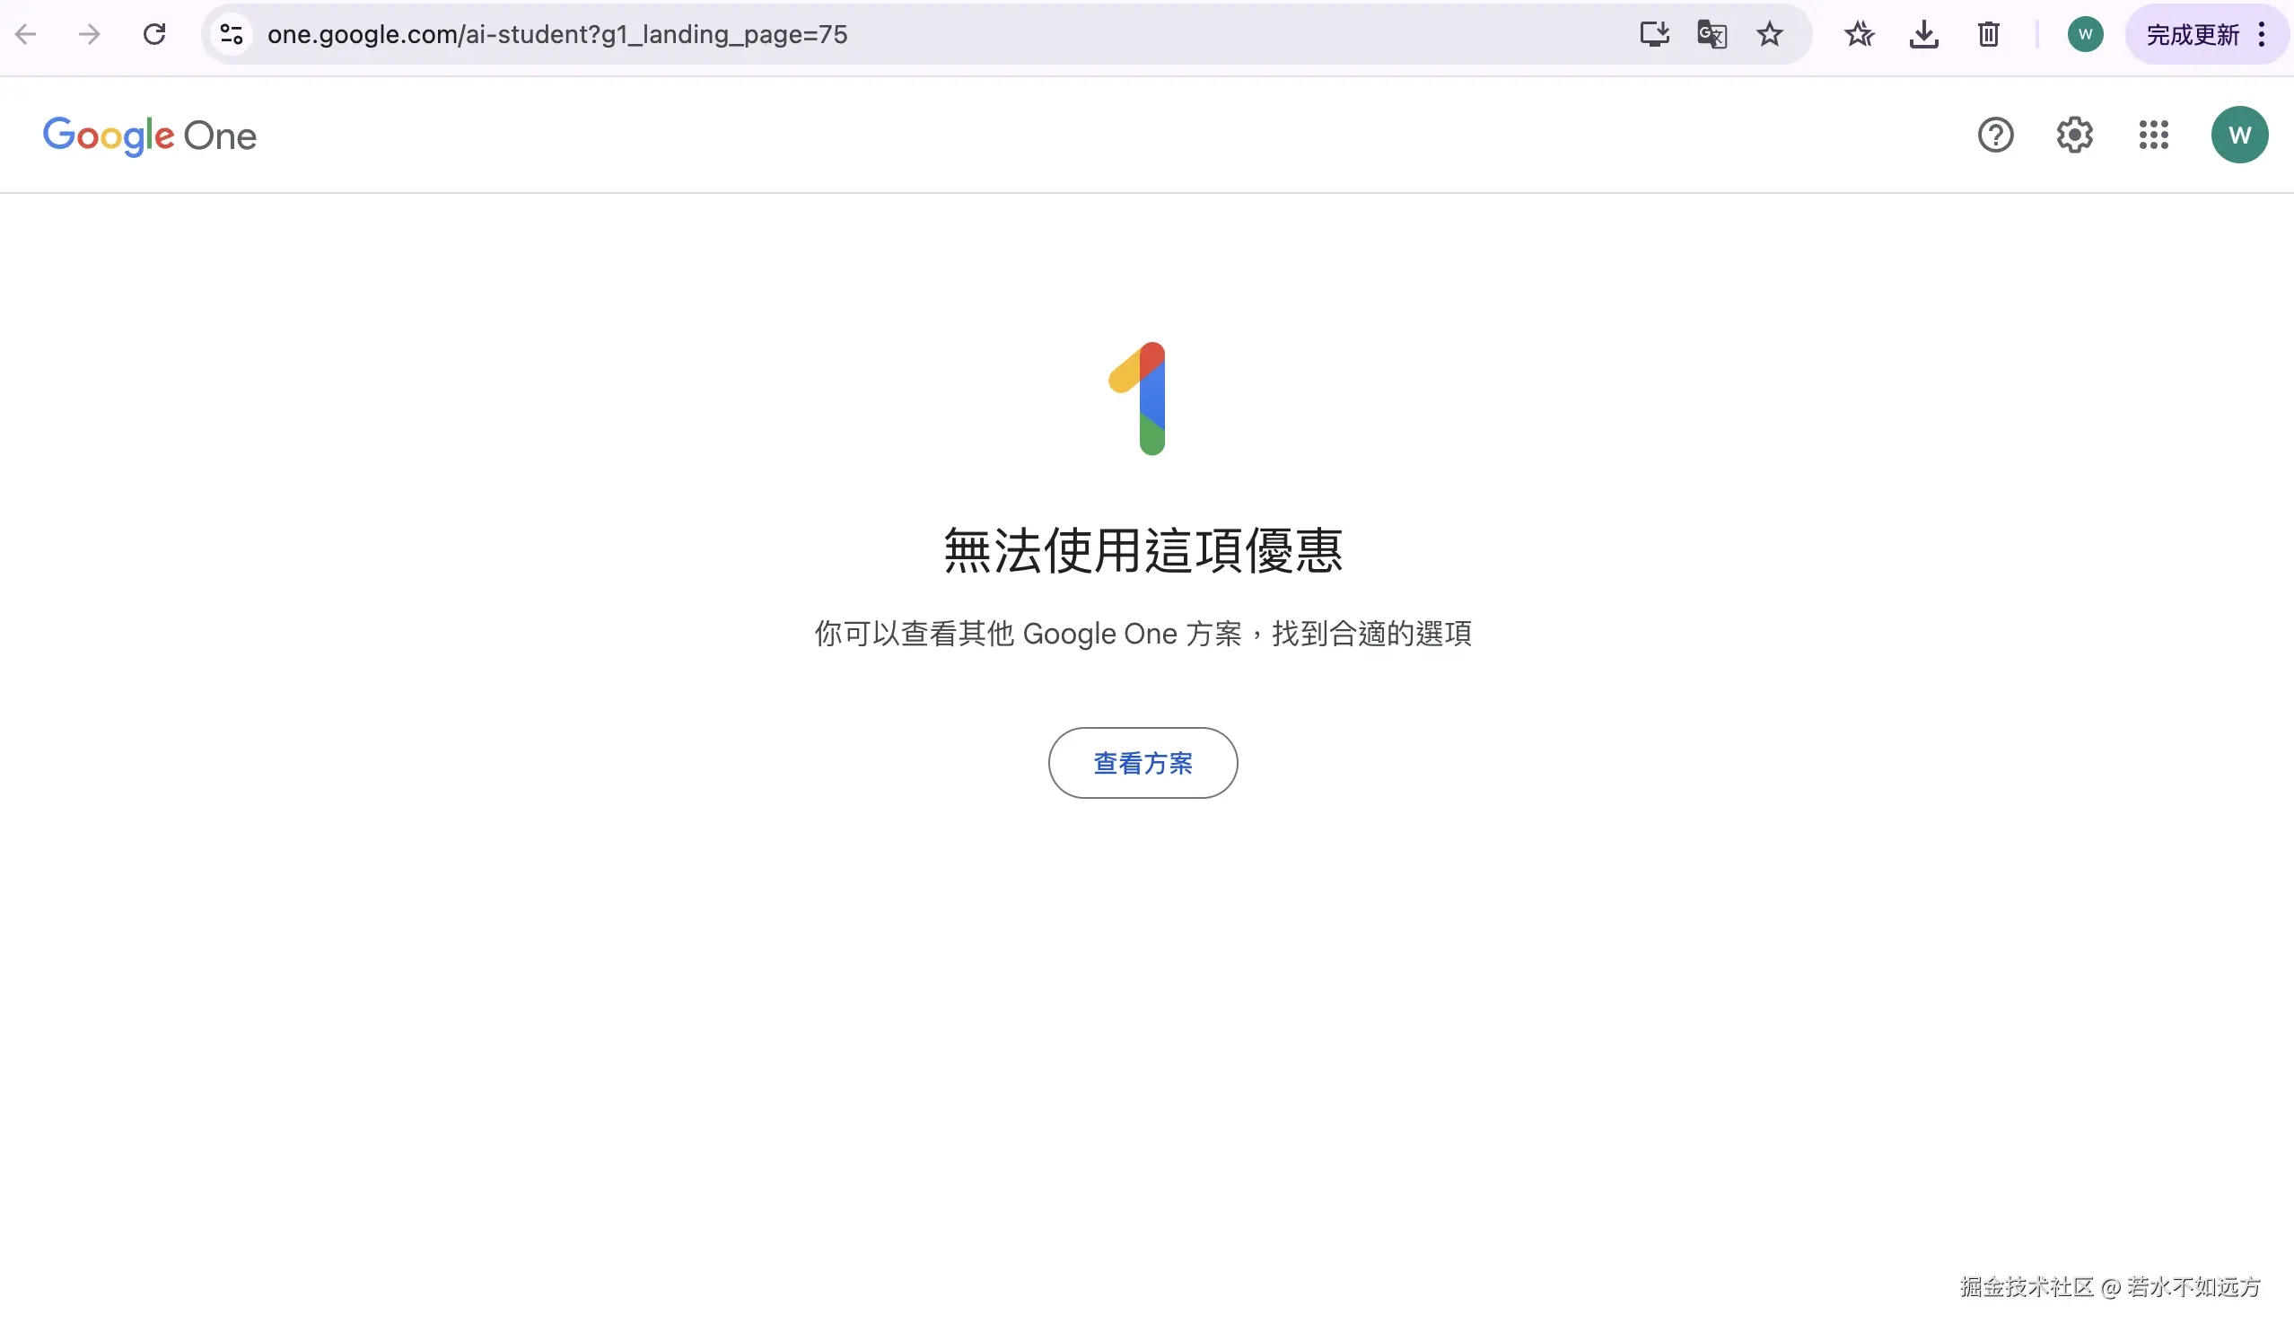Click the 查看方案 button
2294x1332 pixels.
(x=1143, y=763)
